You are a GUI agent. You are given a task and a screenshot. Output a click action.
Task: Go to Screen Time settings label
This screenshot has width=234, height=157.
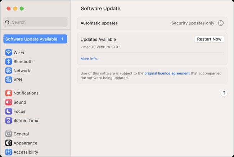[x=26, y=120]
